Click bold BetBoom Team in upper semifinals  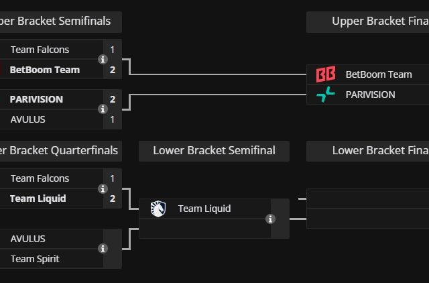pyautogui.click(x=44, y=70)
